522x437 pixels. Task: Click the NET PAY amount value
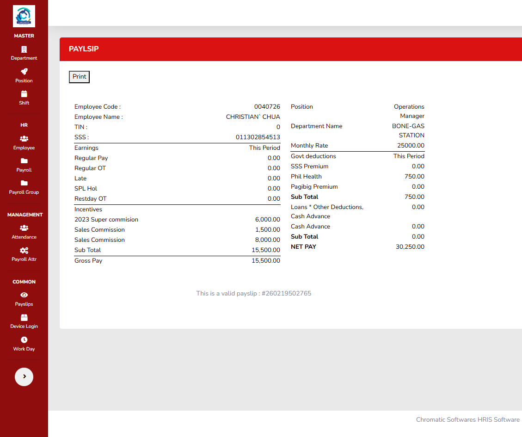coord(410,247)
